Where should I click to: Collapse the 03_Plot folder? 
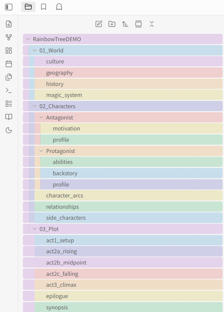coord(35,229)
